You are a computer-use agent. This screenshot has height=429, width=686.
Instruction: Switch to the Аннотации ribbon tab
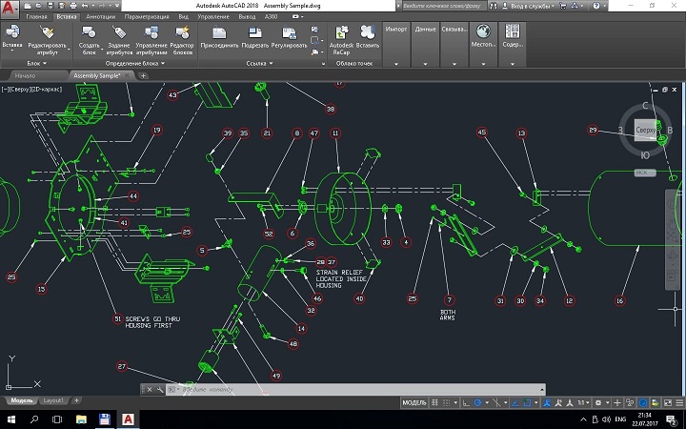point(100,17)
